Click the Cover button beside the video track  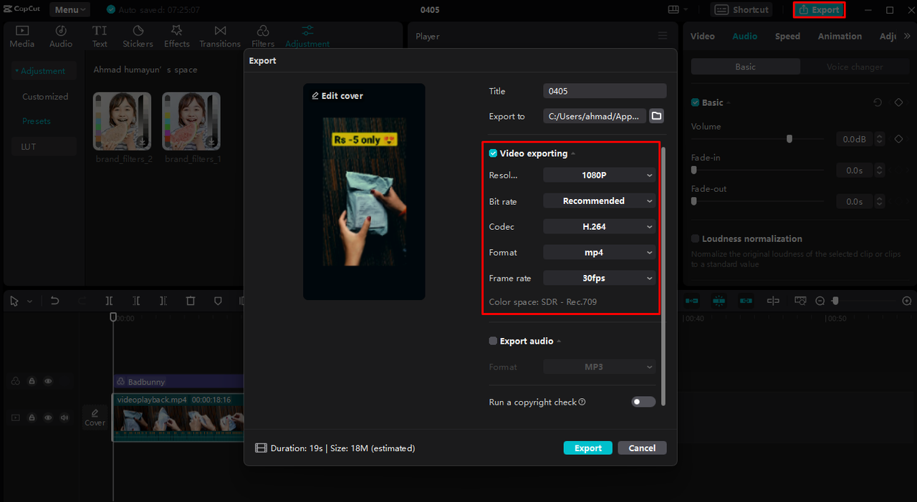click(x=95, y=417)
